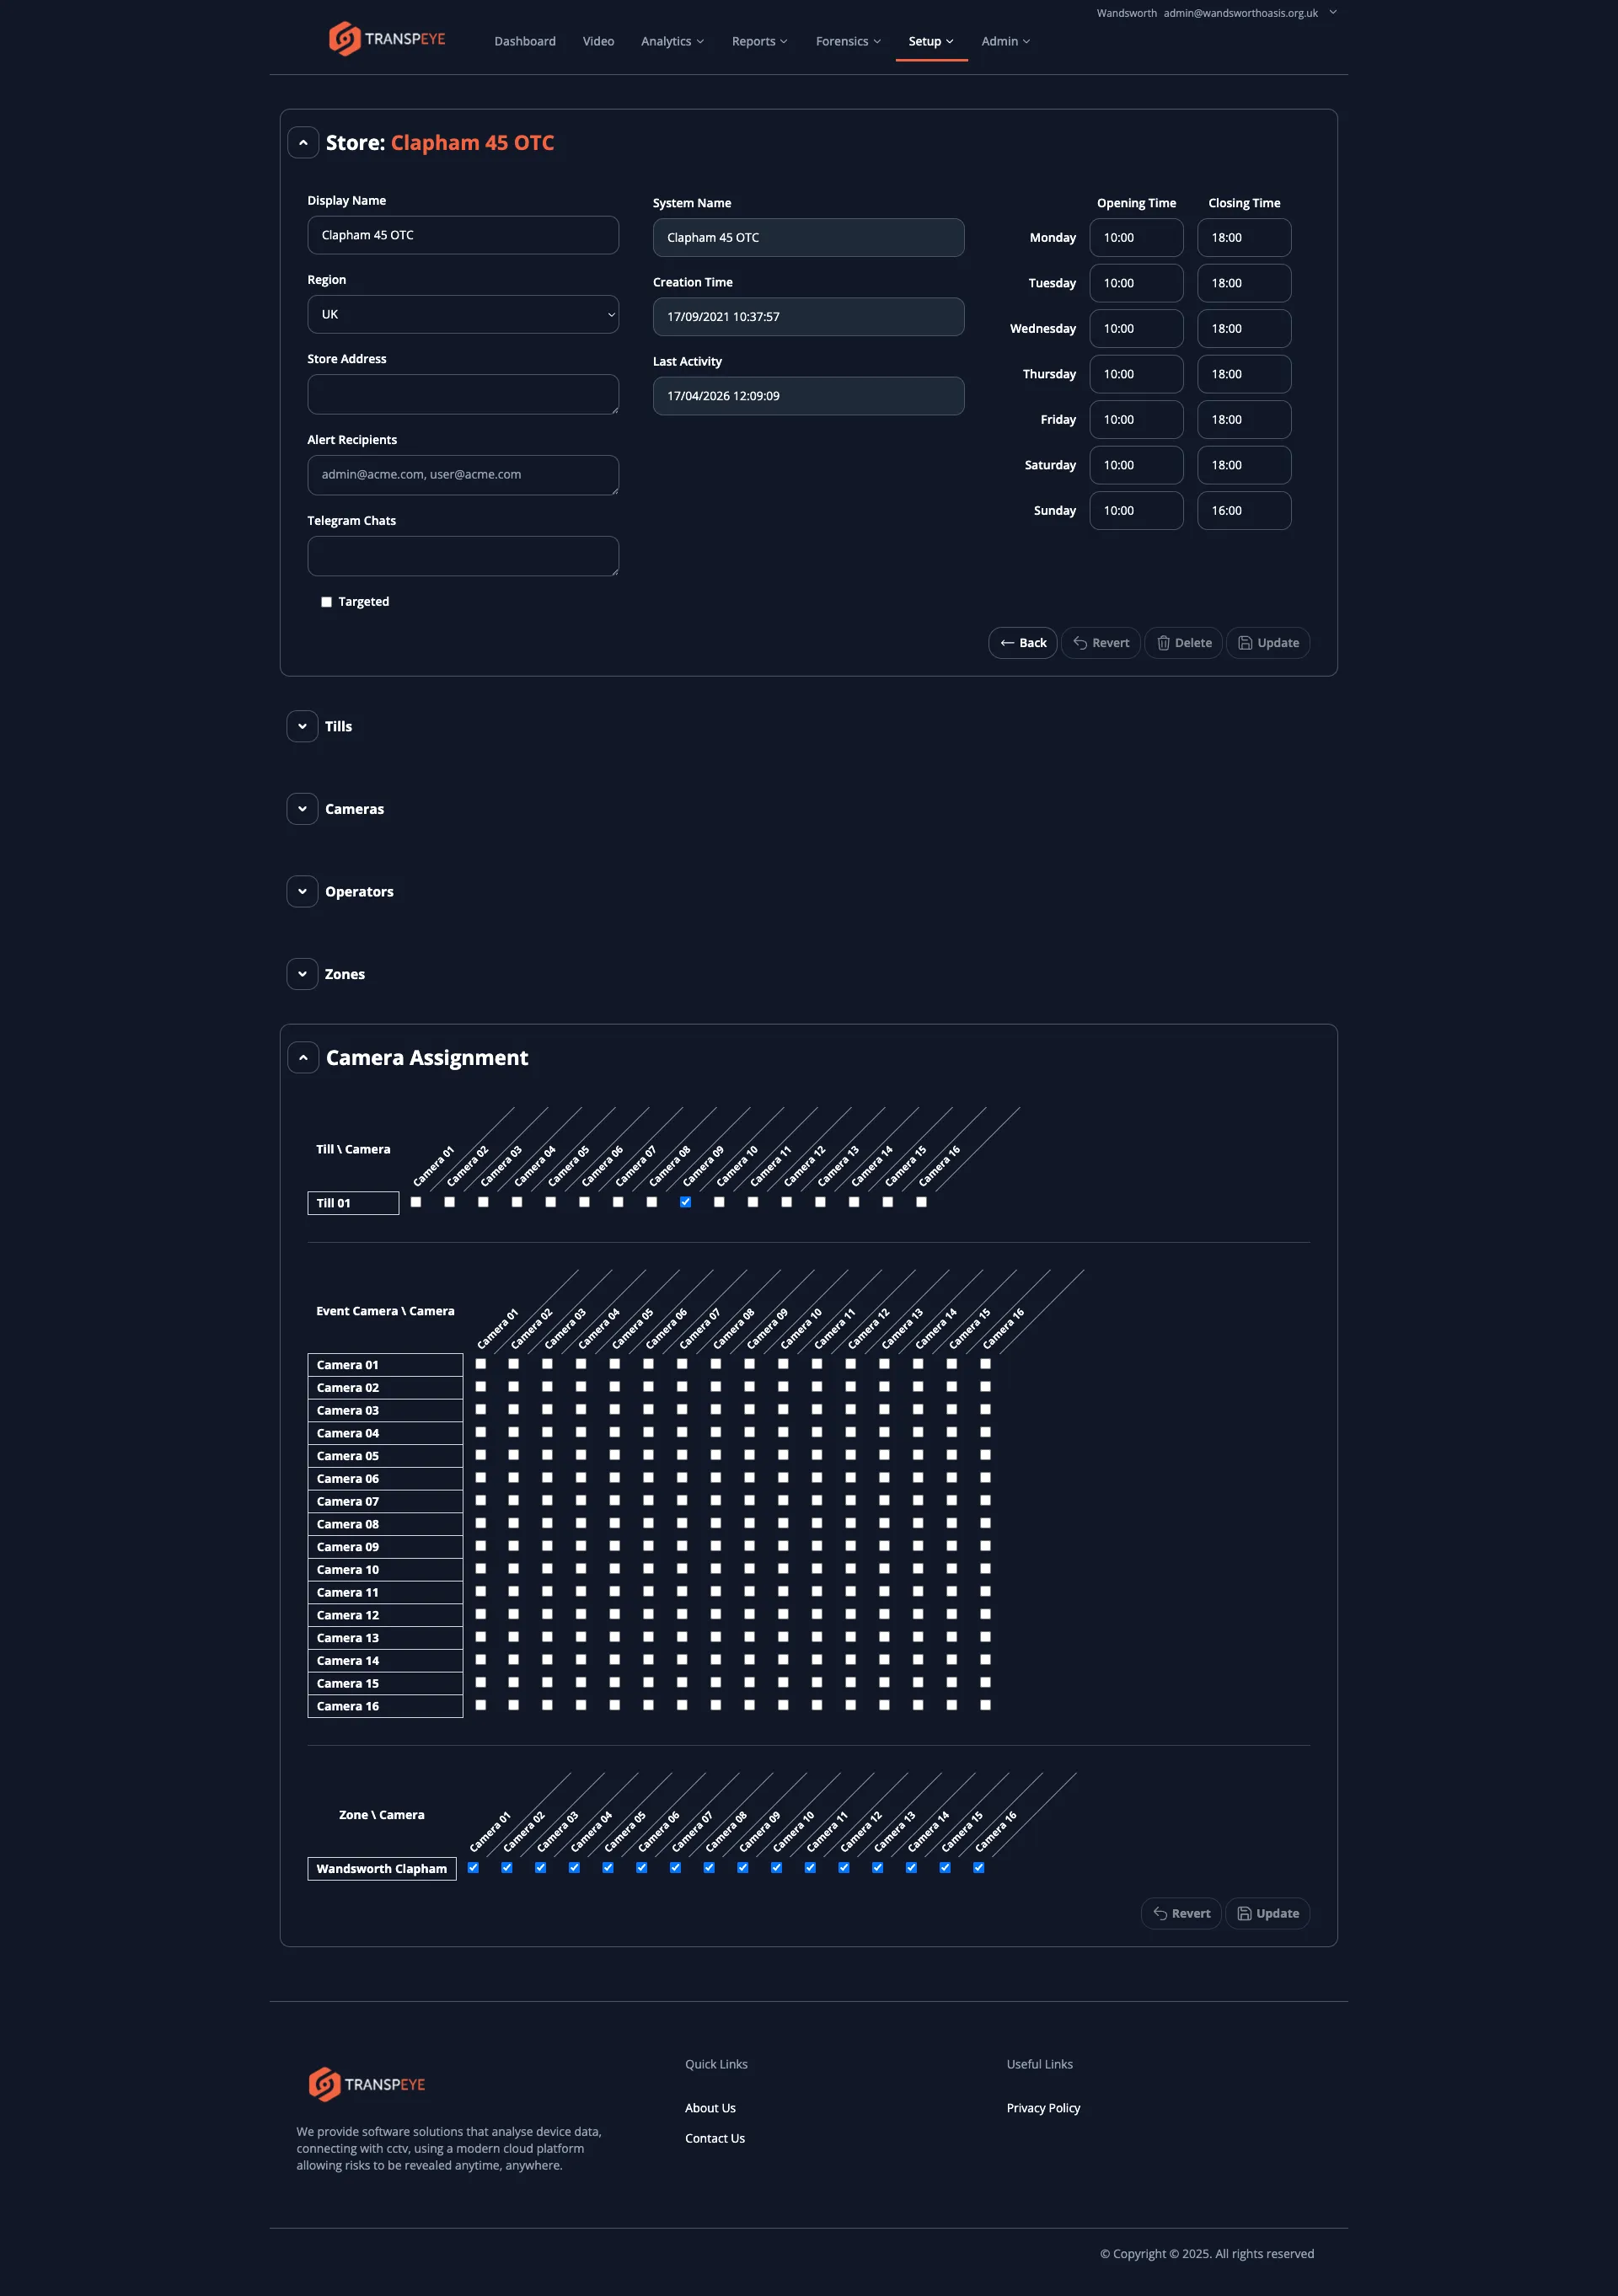
Task: Click the Back arrow icon button
Action: [x=1008, y=643]
